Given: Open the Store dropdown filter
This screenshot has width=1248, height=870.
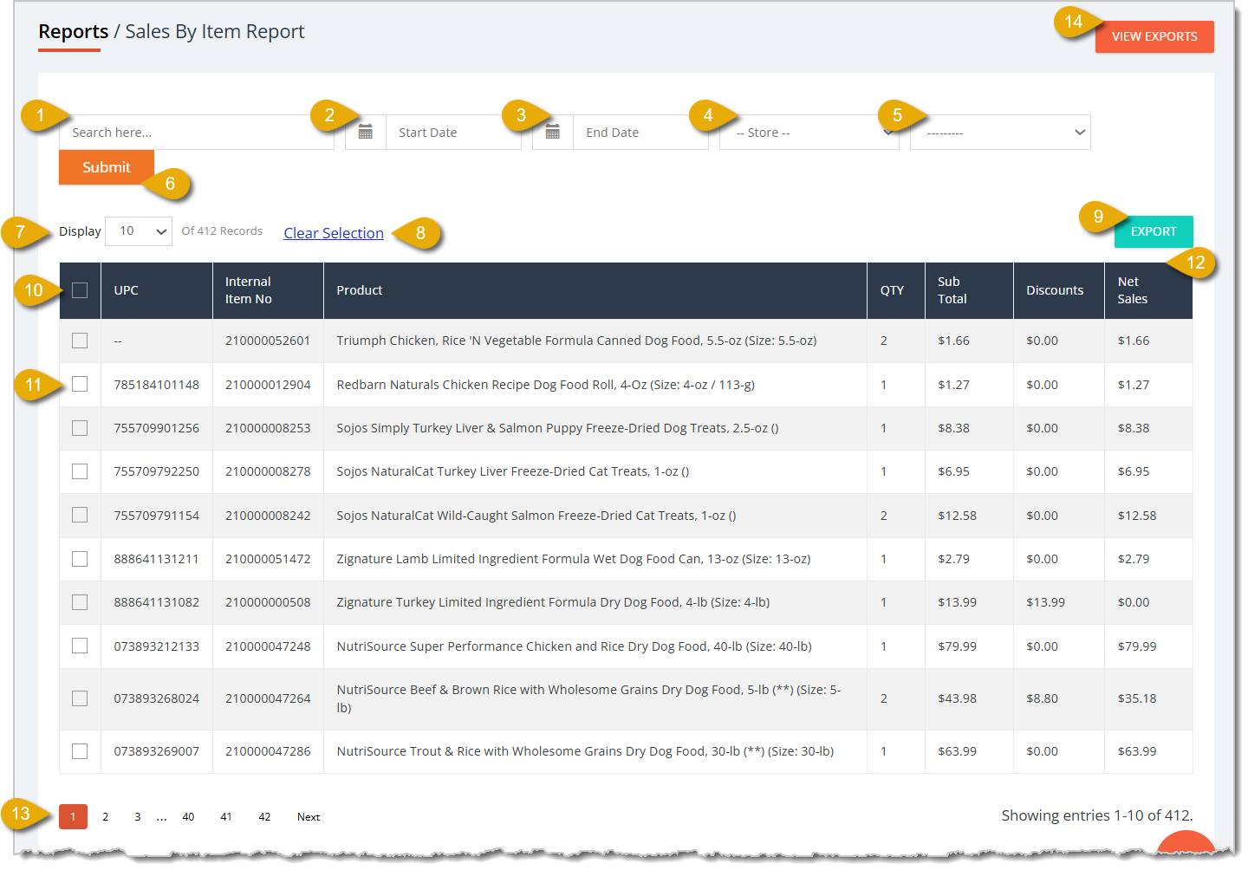Looking at the screenshot, I should (x=809, y=133).
